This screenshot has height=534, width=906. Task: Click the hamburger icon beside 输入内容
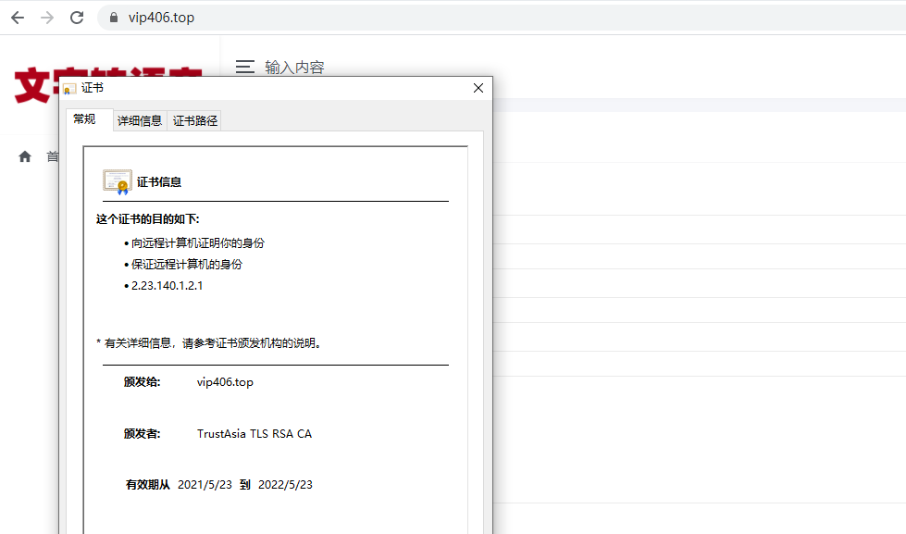(x=244, y=66)
